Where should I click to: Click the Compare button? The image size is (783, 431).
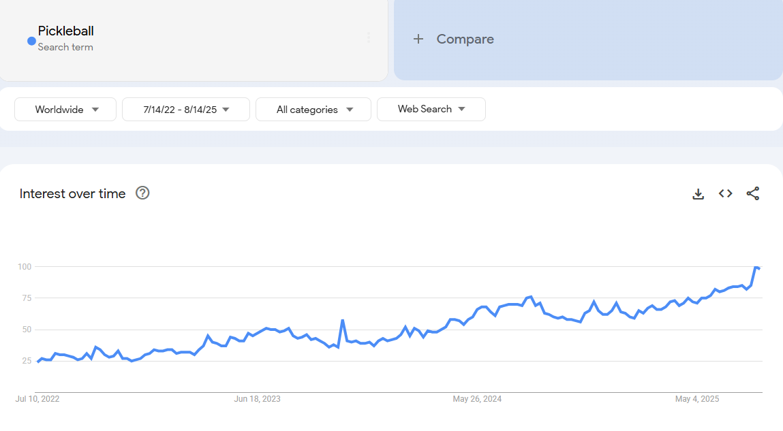[x=465, y=39]
